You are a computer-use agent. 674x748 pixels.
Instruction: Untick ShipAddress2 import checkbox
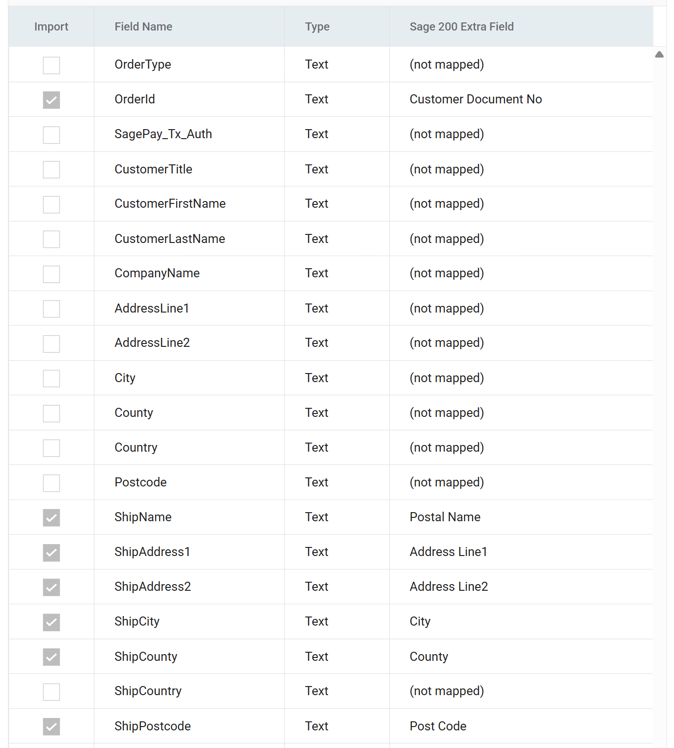[x=51, y=587]
